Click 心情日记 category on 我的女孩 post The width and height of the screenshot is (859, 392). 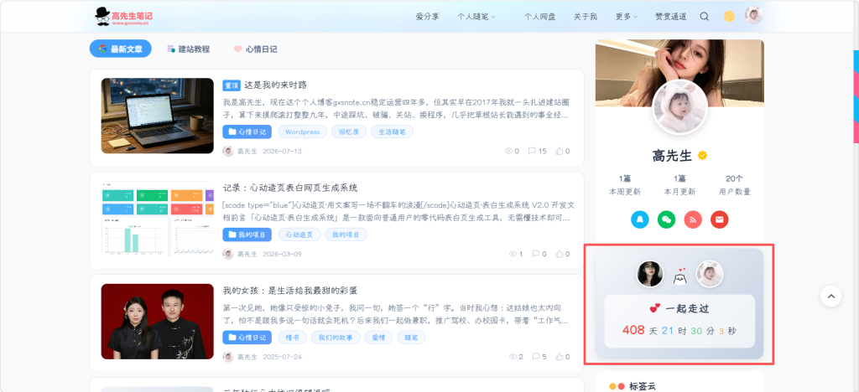247,338
